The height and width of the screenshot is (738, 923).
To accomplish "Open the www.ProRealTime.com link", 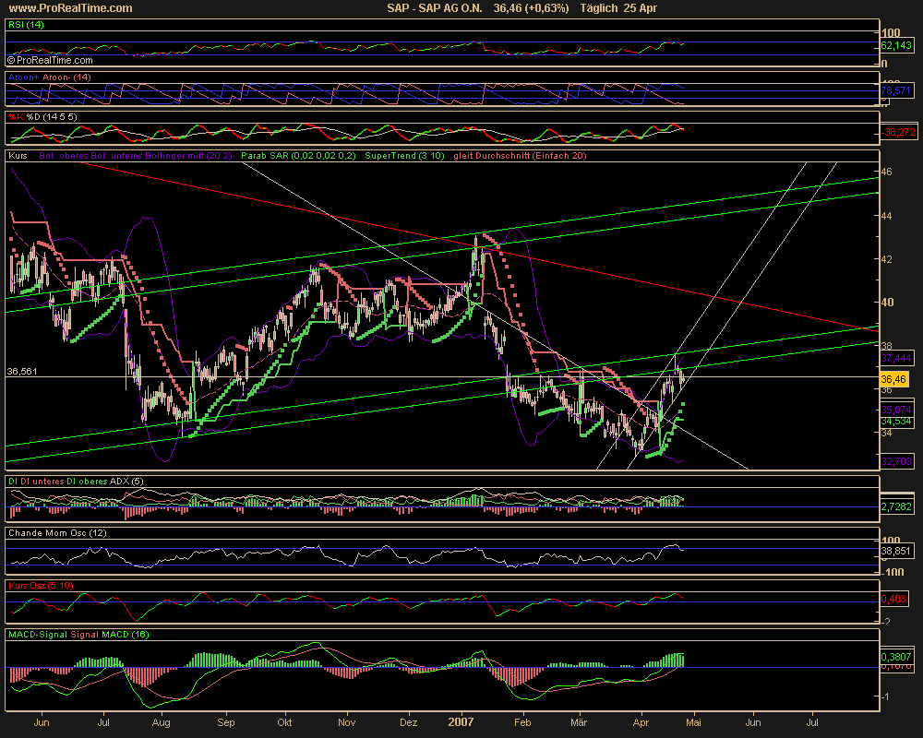I will coord(68,8).
